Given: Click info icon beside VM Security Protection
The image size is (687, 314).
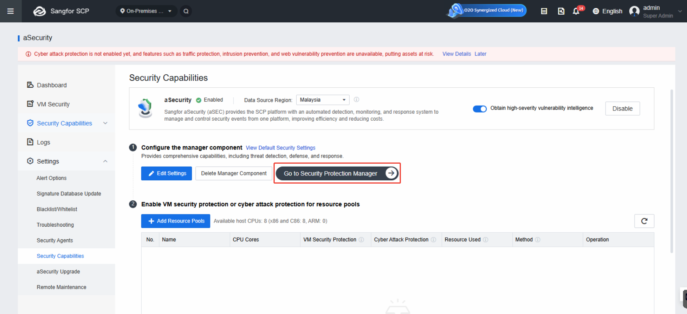Looking at the screenshot, I should 361,240.
